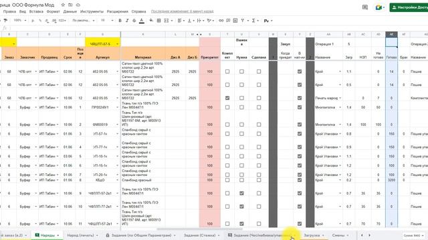Click the insert link icon
Viewport: 428px width, 240px height.
(x=221, y=21)
